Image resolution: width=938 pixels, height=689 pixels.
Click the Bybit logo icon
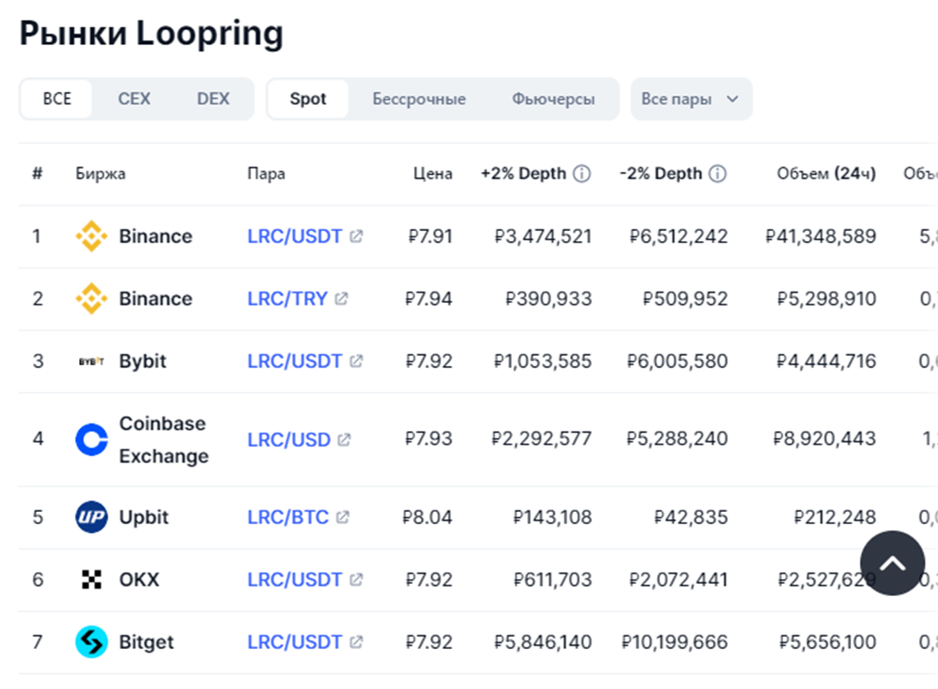point(91,361)
